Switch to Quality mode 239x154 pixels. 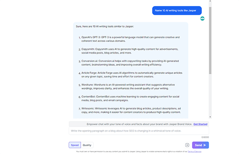tap(87, 145)
